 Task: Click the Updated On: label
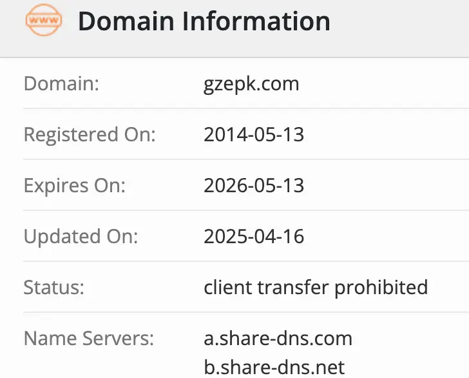[x=81, y=236]
